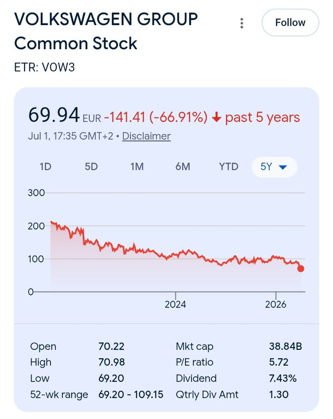Show the YTD chart range
The width and height of the screenshot is (333, 419).
click(x=228, y=167)
